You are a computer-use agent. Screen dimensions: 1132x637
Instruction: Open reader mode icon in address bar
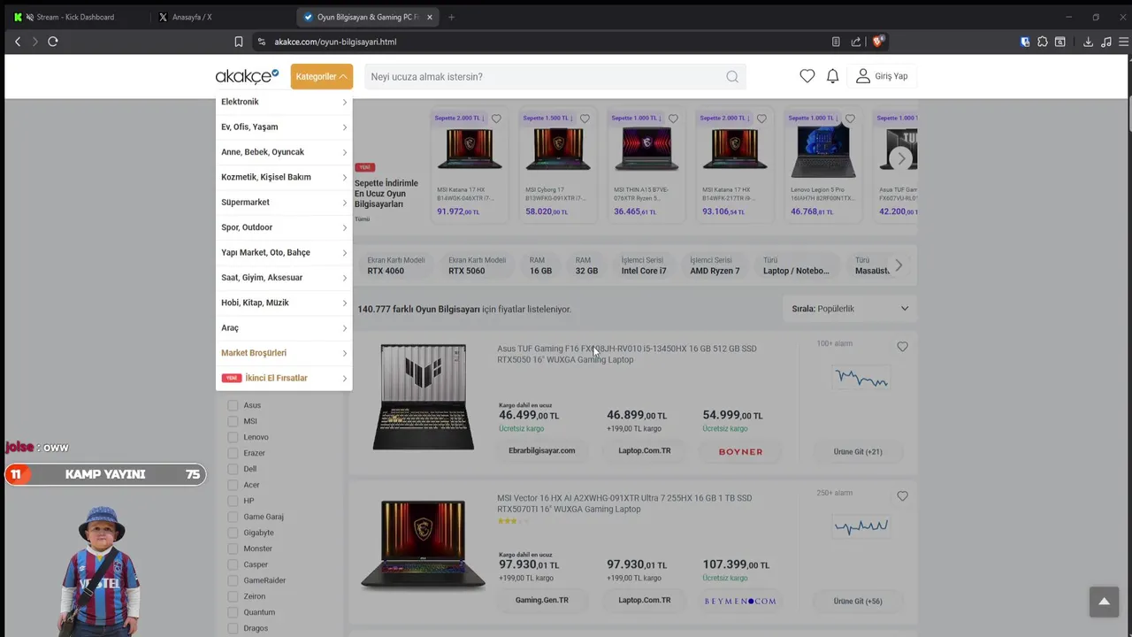tap(836, 42)
